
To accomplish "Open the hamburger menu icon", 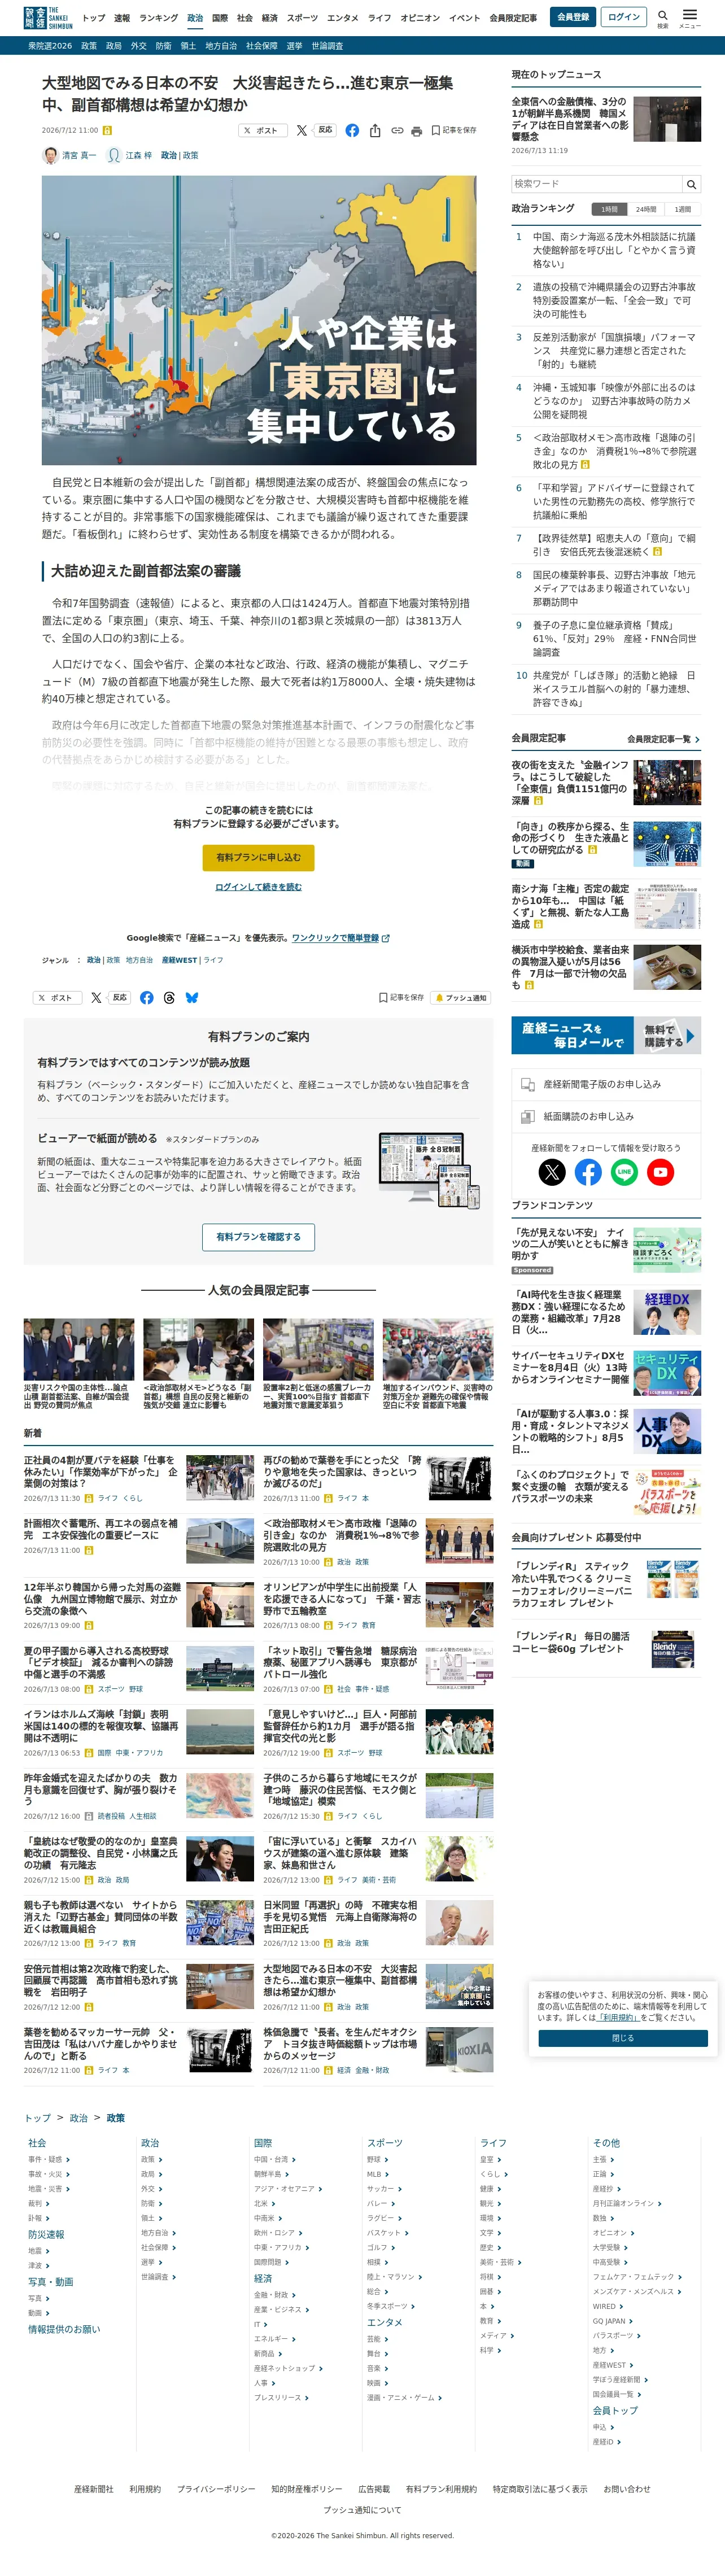I will [690, 18].
